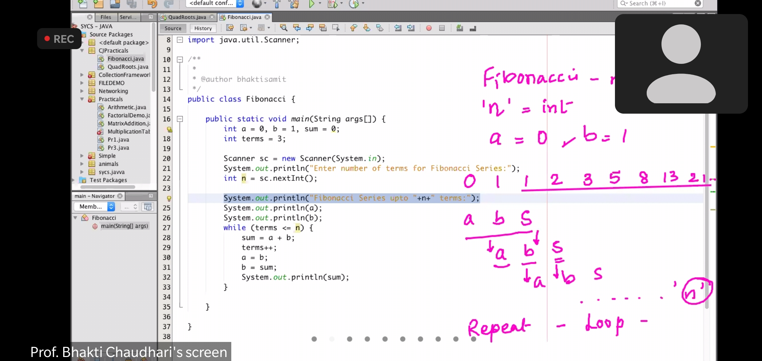Click Find Selection magnifier icon in editor toolbar
The width and height of the screenshot is (762, 361).
pyautogui.click(x=284, y=28)
